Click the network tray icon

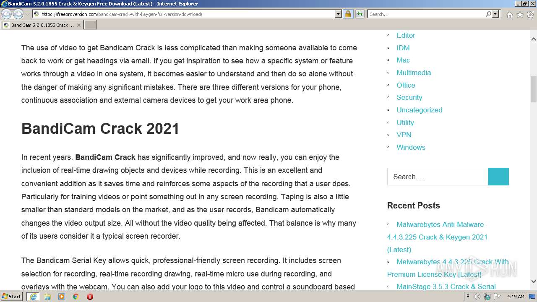click(x=487, y=297)
